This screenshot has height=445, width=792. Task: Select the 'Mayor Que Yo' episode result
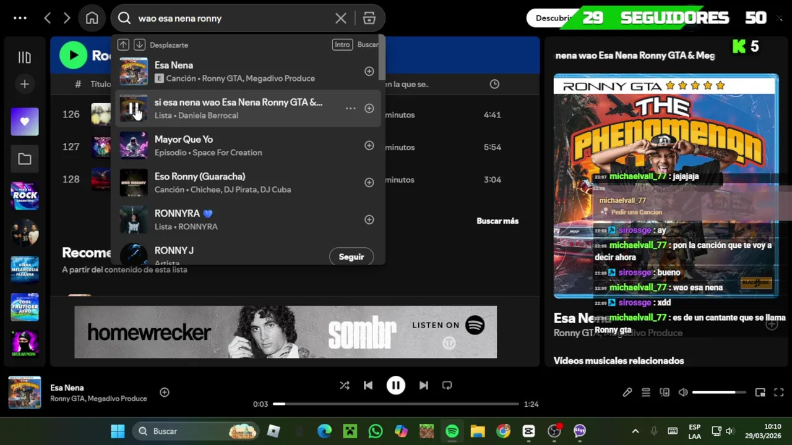click(247, 145)
